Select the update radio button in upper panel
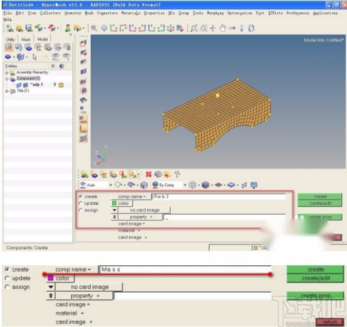The width and height of the screenshot is (347, 327). (x=81, y=204)
